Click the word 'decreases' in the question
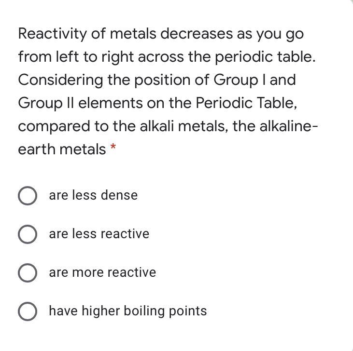The height and width of the screenshot is (351, 353). pyautogui.click(x=197, y=34)
